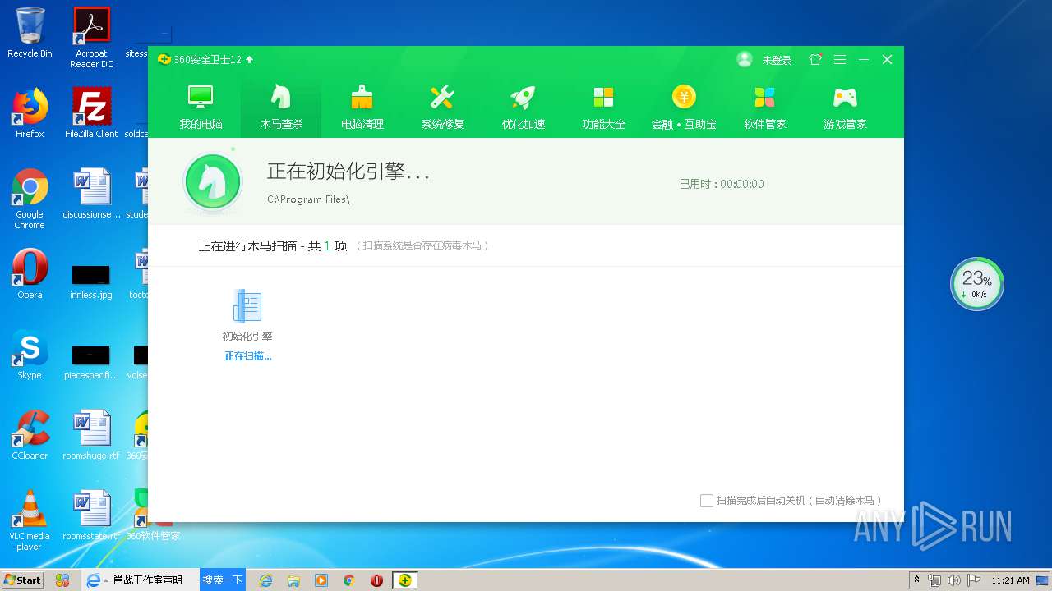Open Recycle Bin desktop icon
The width and height of the screenshot is (1052, 591).
point(30,34)
